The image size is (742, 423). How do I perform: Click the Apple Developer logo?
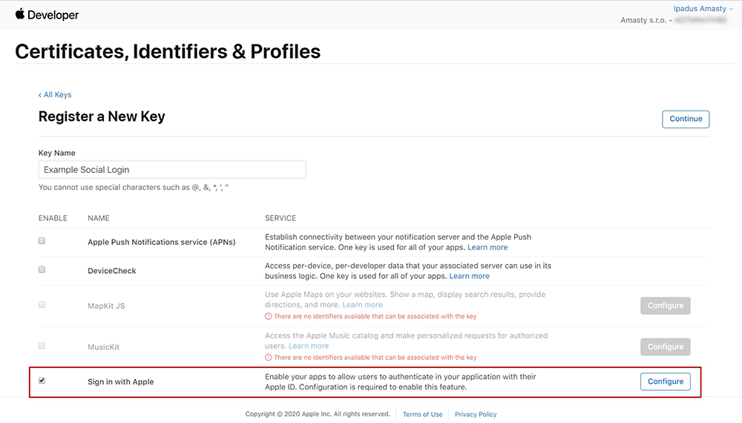coord(47,15)
